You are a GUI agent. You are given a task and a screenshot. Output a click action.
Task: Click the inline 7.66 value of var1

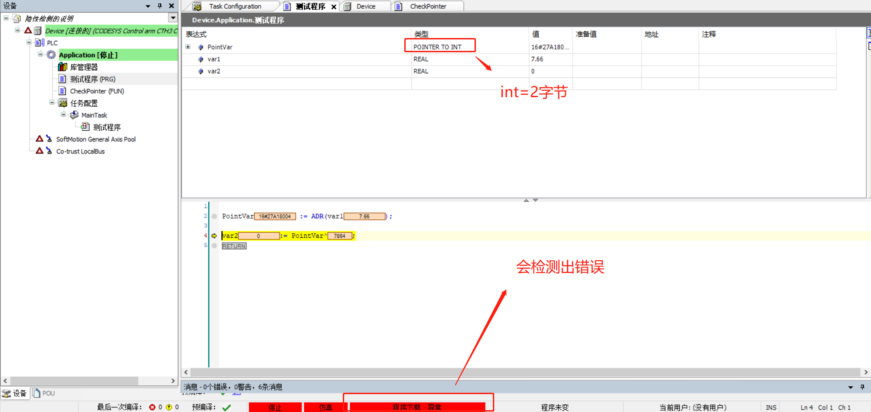point(364,216)
